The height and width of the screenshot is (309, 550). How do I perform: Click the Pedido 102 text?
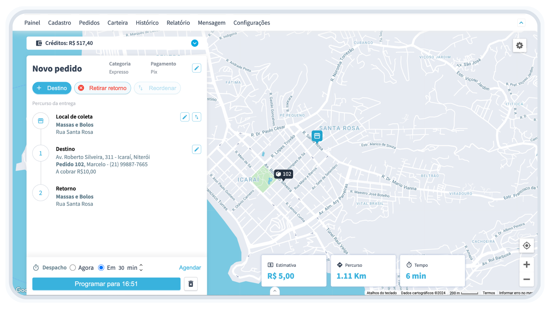[x=70, y=165]
